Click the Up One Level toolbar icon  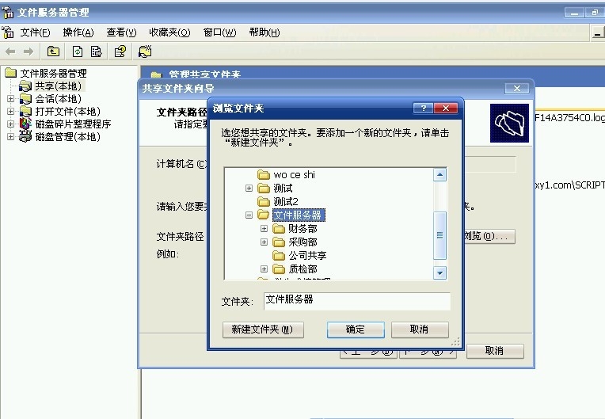coord(53,51)
